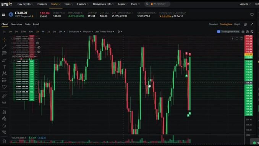Expand the Finance menu
Screen dimensions: 259x146
click(x=83, y=4)
